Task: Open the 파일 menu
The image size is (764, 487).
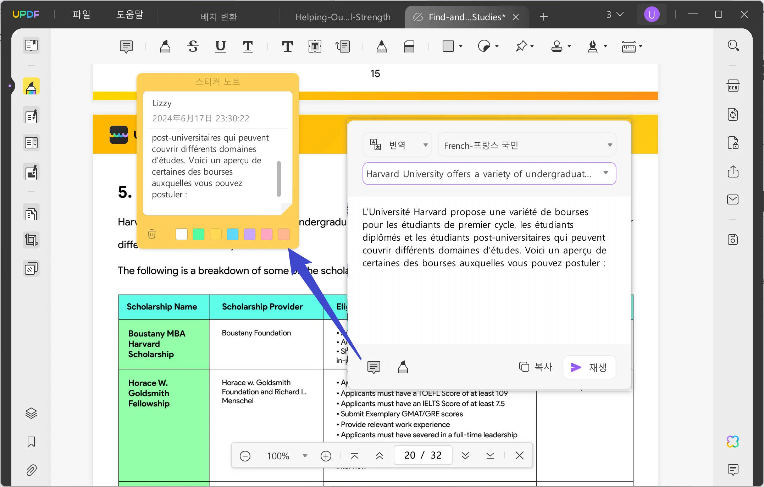Action: (81, 15)
